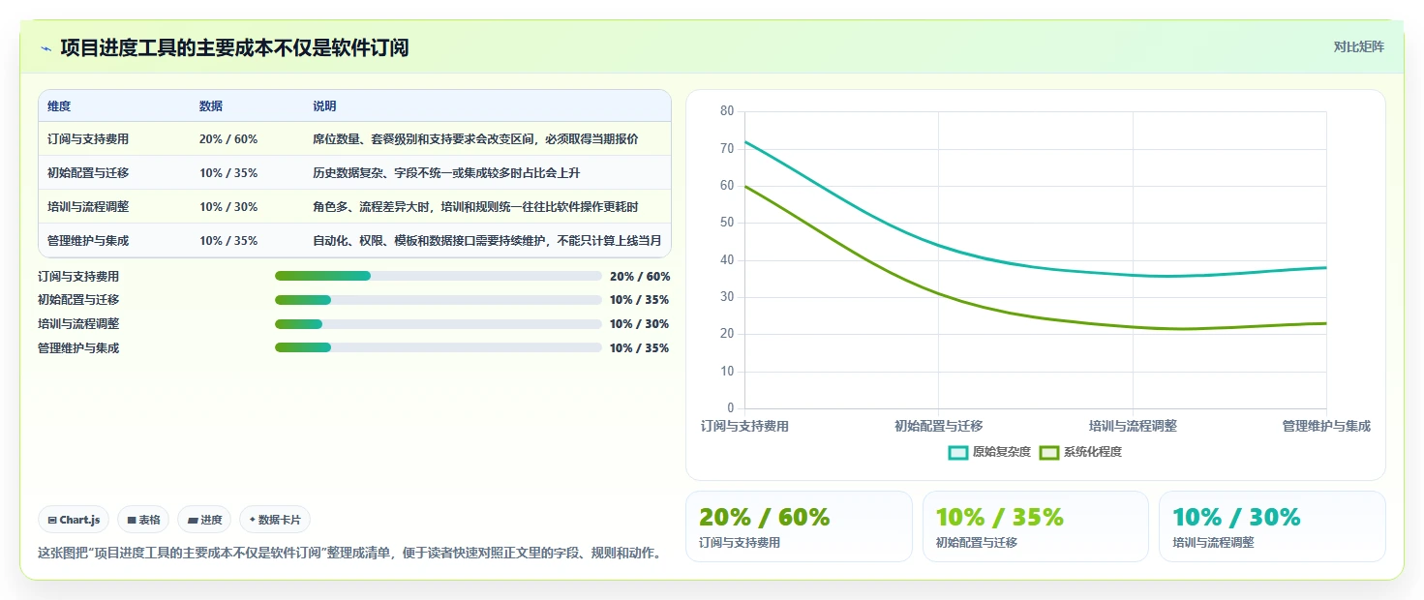
Task: Click the 初始配置与迁移 progress bar
Action: (x=439, y=300)
